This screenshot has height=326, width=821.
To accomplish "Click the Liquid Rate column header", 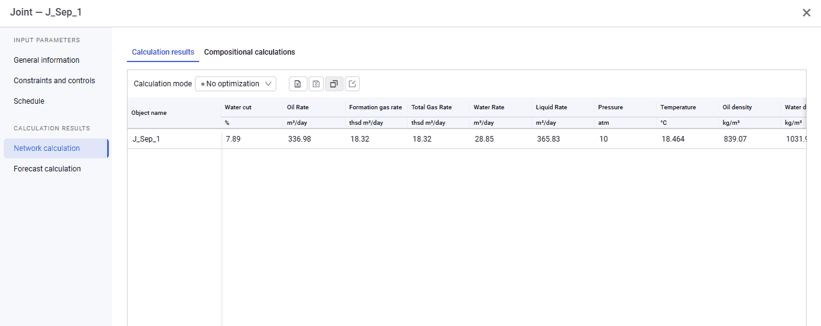I will click(x=563, y=107).
